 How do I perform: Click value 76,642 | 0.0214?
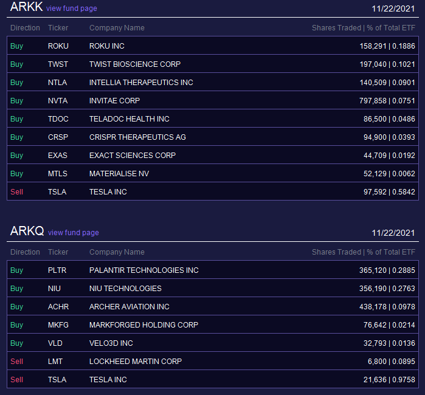[389, 325]
